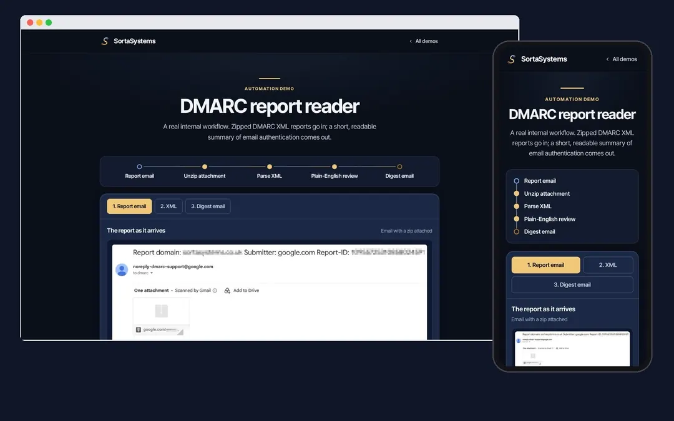This screenshot has height=421, width=674.
Task: Click the Report email step dot on desktop stepper
Action: click(139, 167)
